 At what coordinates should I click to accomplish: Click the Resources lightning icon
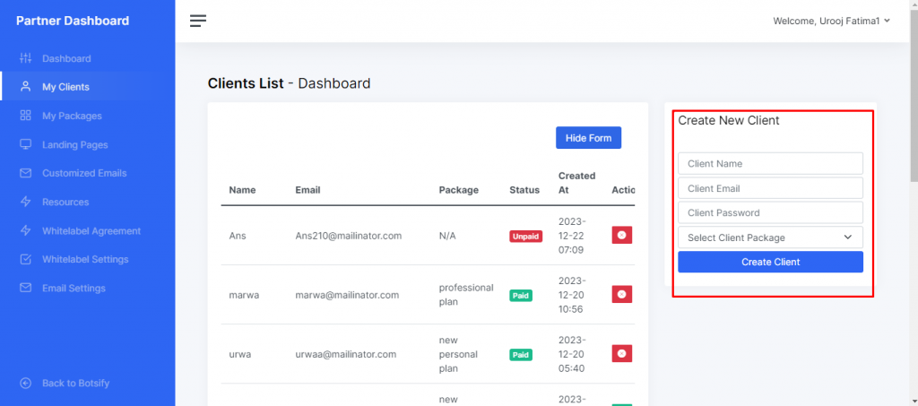coord(25,202)
